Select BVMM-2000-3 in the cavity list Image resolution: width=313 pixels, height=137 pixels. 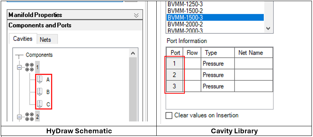pyautogui.click(x=215, y=30)
